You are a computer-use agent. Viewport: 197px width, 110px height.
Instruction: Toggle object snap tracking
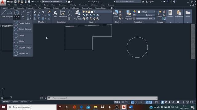pos(147,102)
